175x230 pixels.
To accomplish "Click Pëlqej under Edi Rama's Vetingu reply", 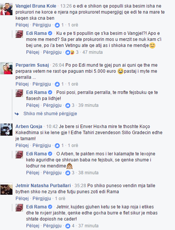I will [x=33, y=52].
